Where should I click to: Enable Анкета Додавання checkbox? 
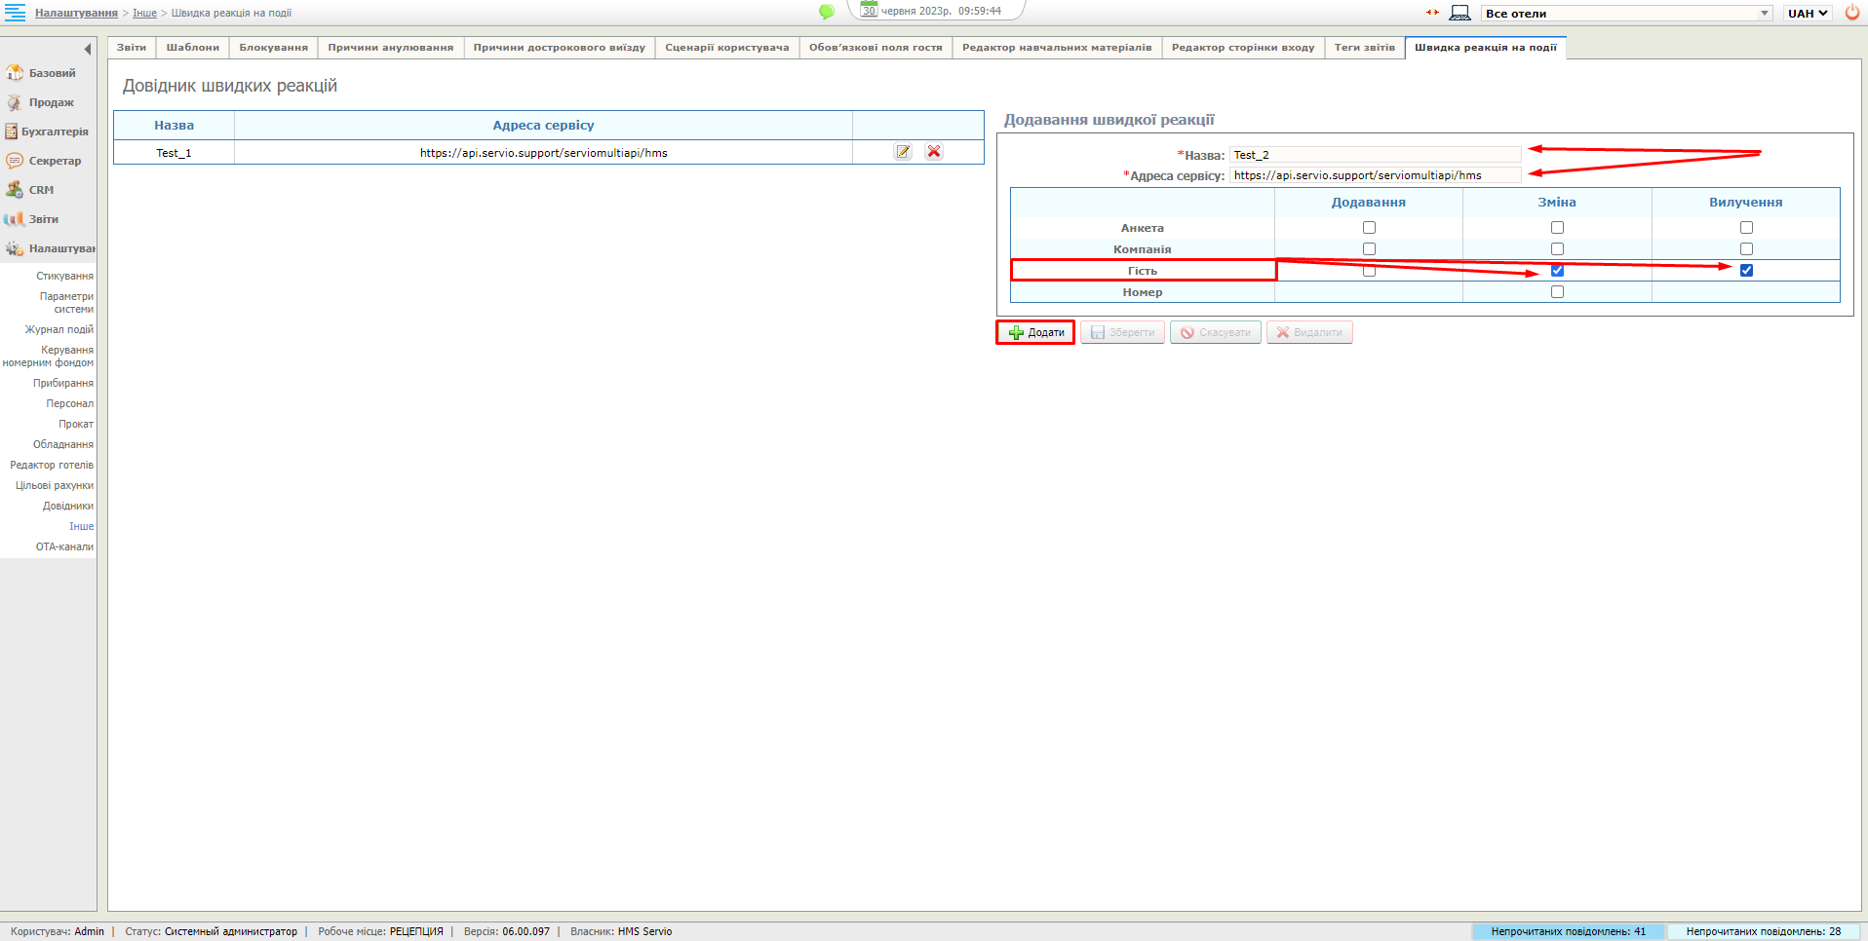click(1369, 228)
